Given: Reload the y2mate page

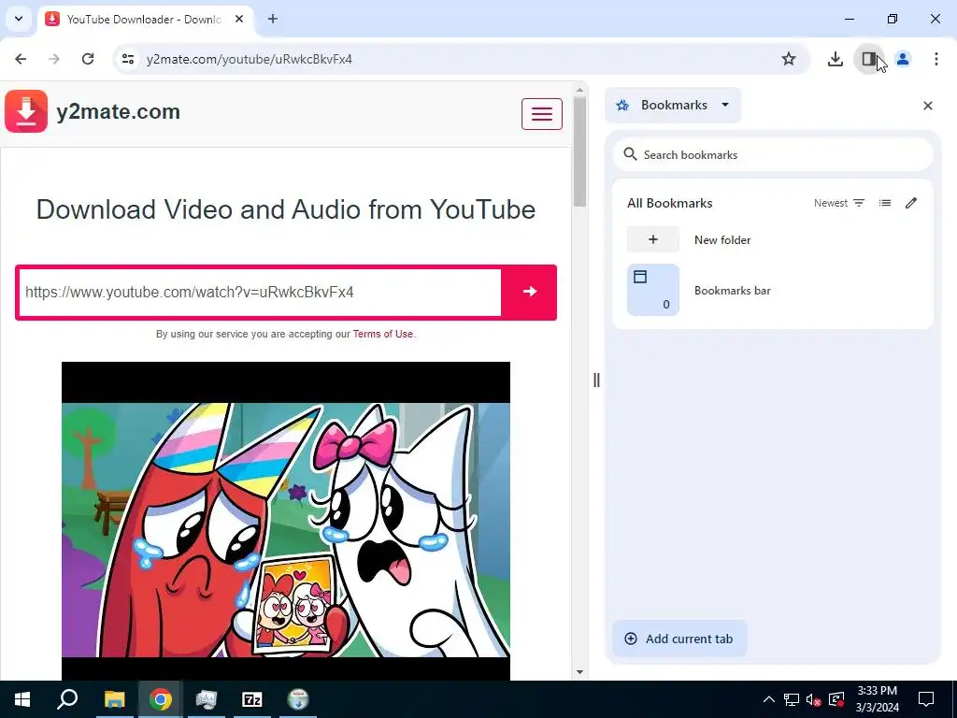Looking at the screenshot, I should [88, 59].
